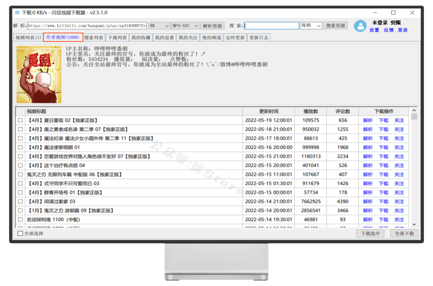Check the box for 名侦探柯南 1100
The image size is (433, 286).
[20, 220]
